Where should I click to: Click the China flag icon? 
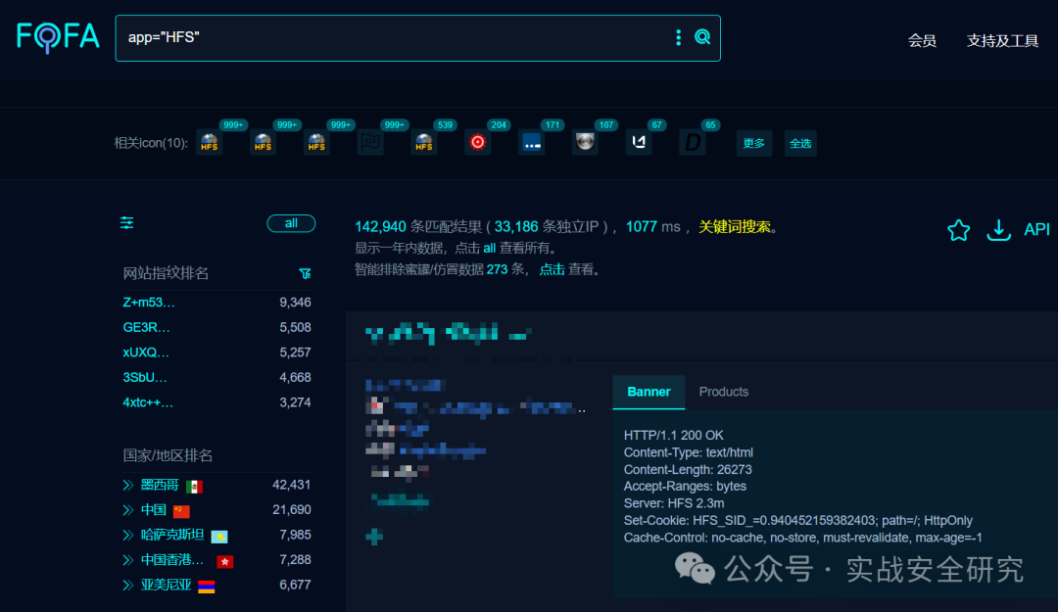[181, 511]
